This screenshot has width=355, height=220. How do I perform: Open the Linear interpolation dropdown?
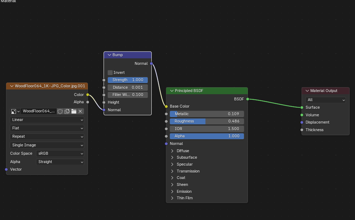[47, 120]
